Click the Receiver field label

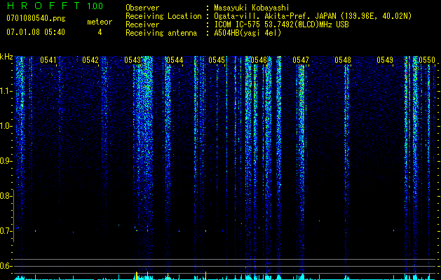(142, 24)
